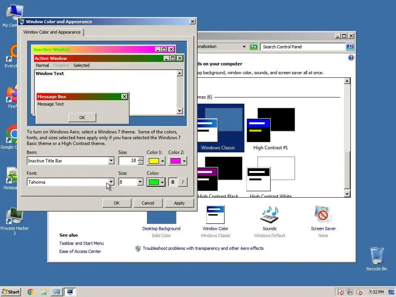Viewport: 396px width, 297px height.
Task: Toggle Italic font style button
Action: (183, 182)
